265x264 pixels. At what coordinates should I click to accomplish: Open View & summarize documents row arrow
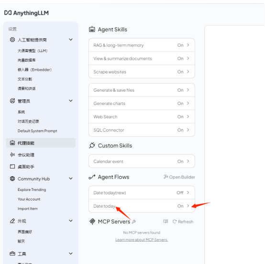click(x=188, y=58)
